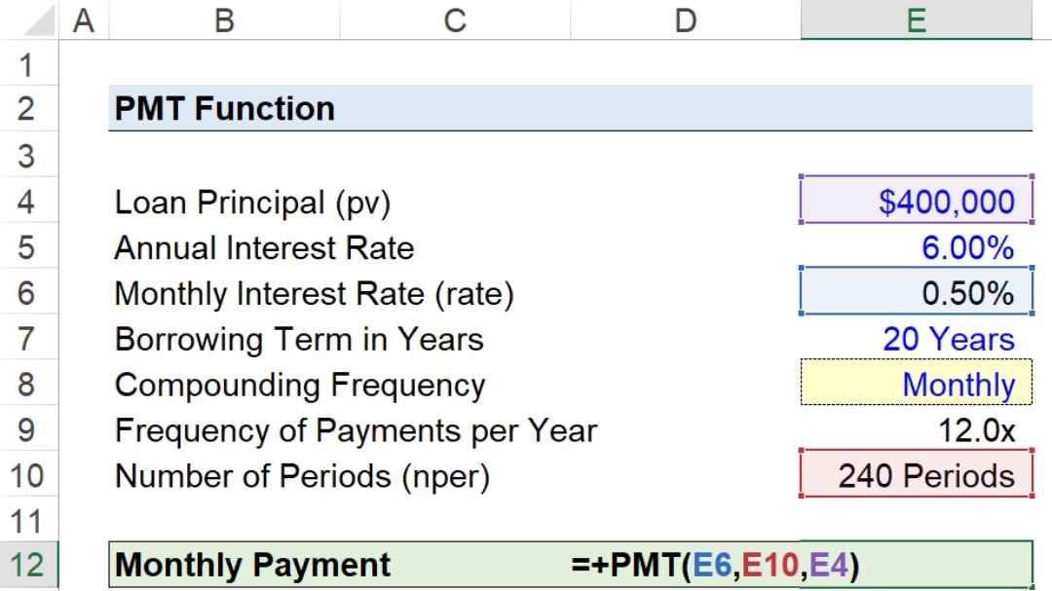Click the narrow column A header

(85, 20)
